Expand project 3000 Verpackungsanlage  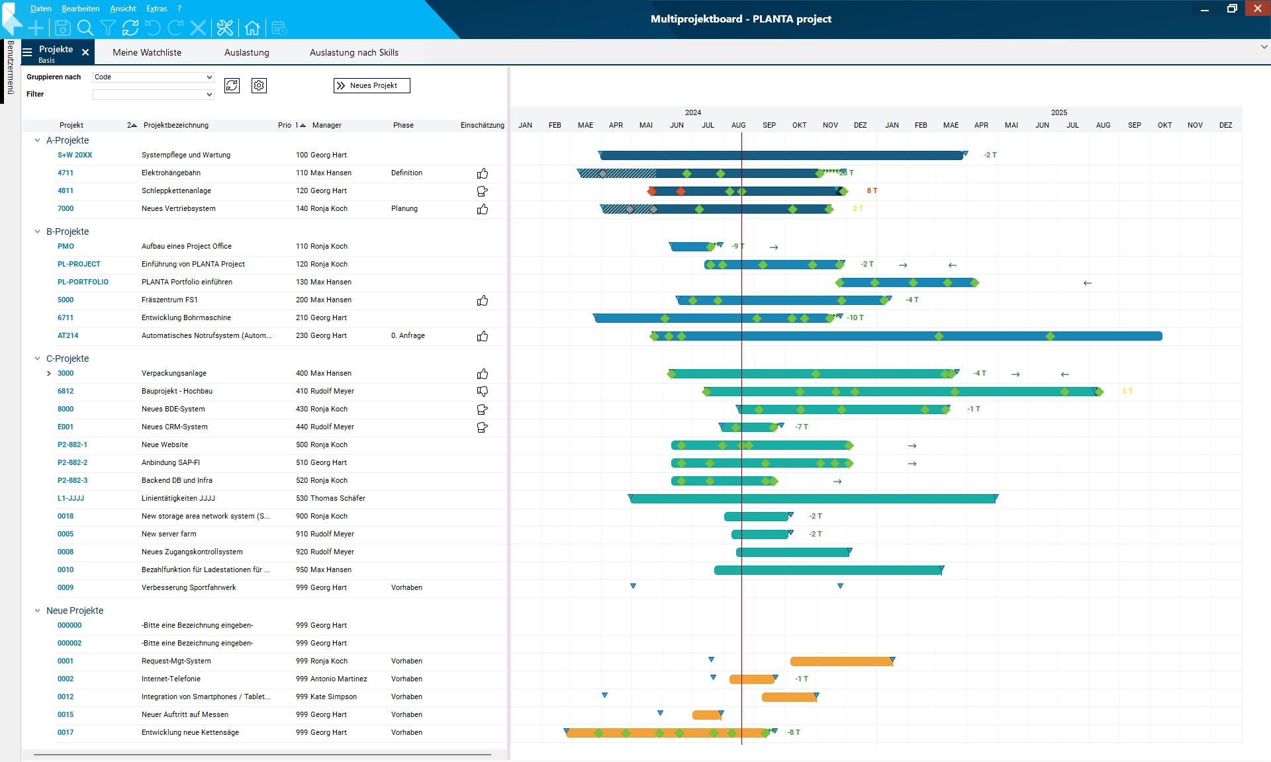(49, 373)
